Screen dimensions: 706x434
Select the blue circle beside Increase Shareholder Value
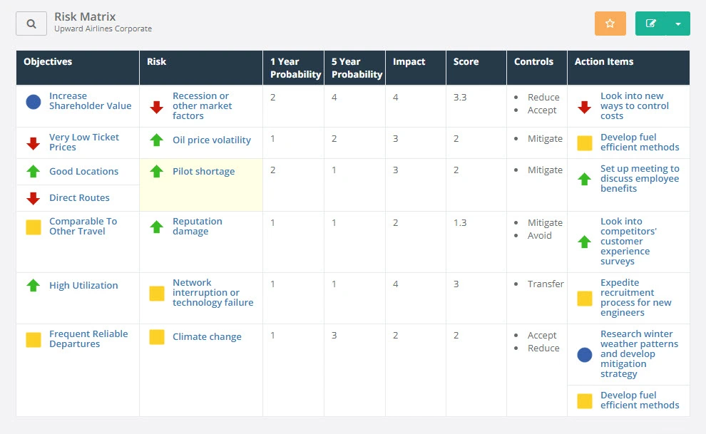(32, 102)
